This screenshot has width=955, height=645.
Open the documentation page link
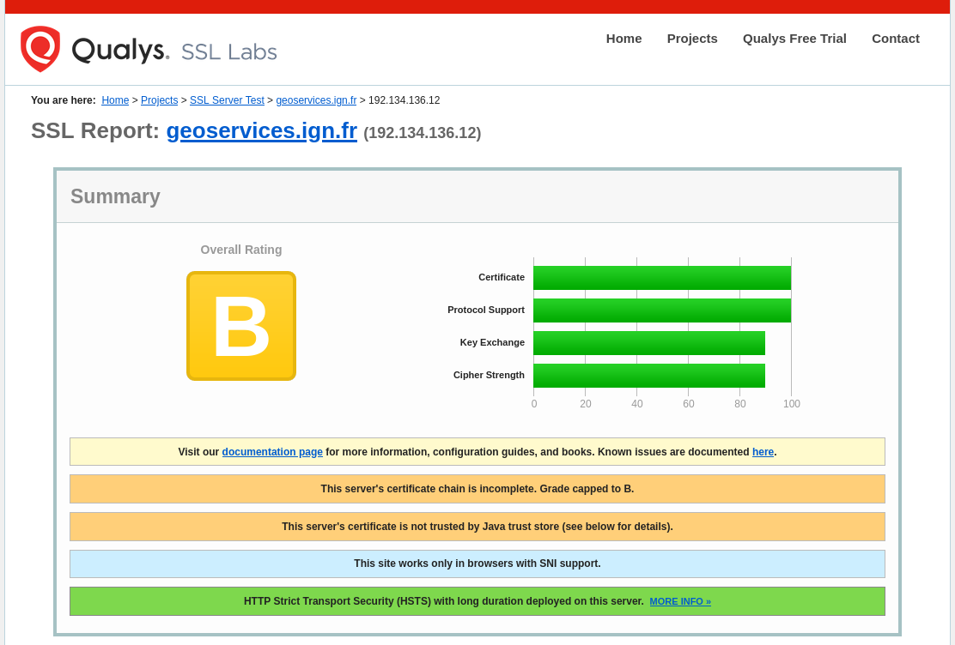pyautogui.click(x=272, y=451)
